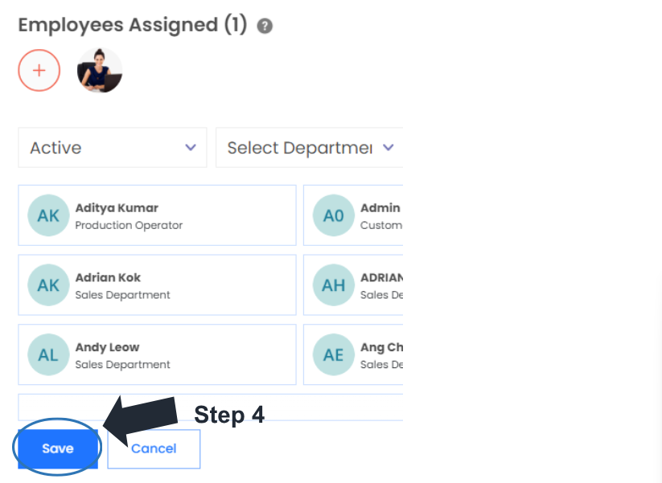662x483 pixels.
Task: Select Adrian Kok employee card
Action: pyautogui.click(x=157, y=285)
